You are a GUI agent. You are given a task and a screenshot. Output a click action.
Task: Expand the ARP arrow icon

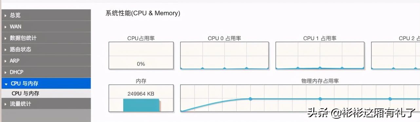pos(6,61)
